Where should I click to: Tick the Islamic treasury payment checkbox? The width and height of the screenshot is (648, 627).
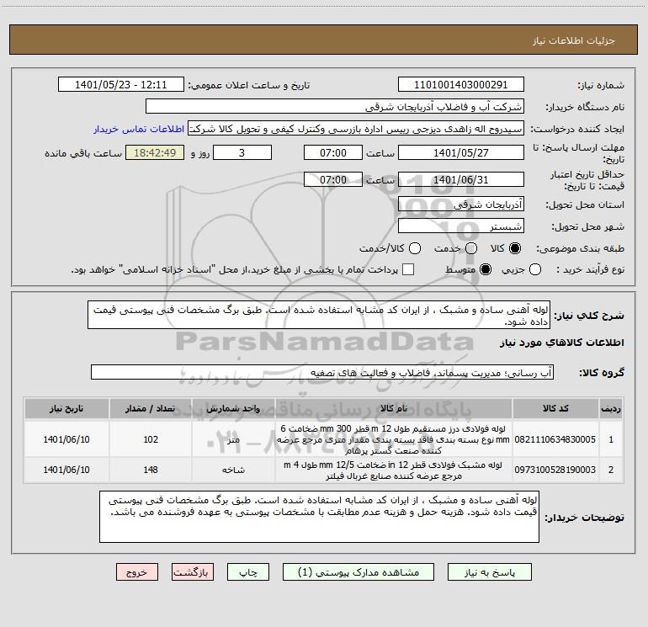(x=408, y=269)
